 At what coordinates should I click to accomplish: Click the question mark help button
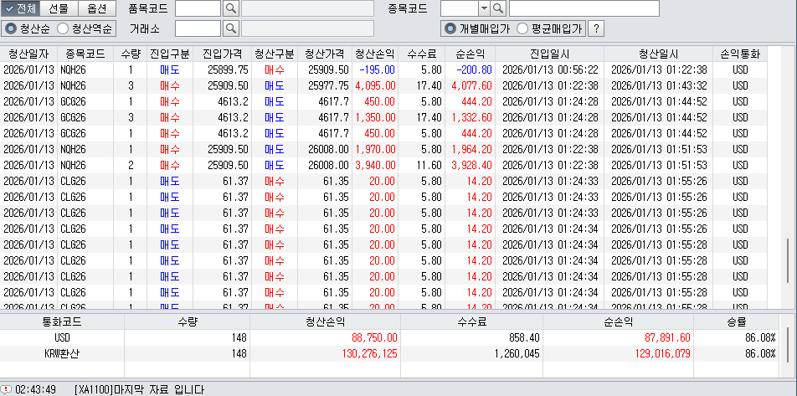tap(596, 28)
